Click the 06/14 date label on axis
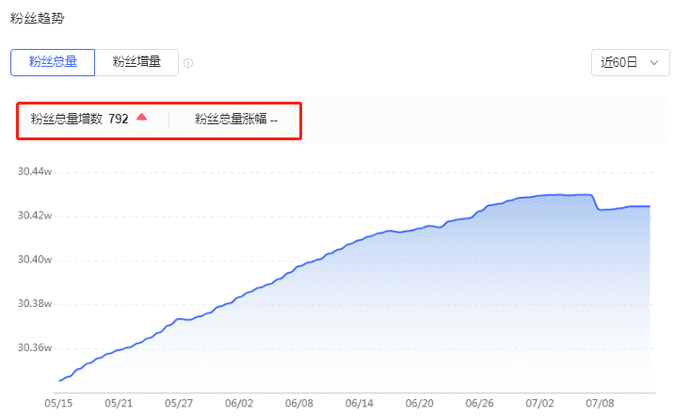This screenshot has height=418, width=690. pyautogui.click(x=359, y=403)
